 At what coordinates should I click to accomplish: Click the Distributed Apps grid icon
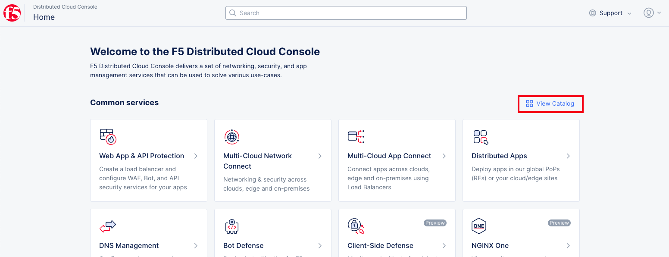coord(480,136)
